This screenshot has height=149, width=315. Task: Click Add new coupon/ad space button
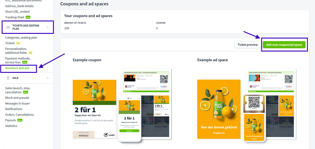(x=284, y=45)
